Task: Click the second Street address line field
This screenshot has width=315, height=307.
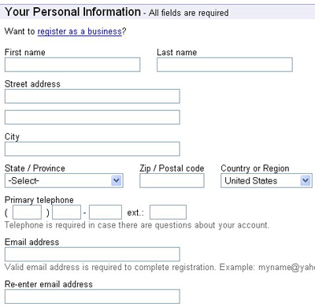Action: (92, 117)
